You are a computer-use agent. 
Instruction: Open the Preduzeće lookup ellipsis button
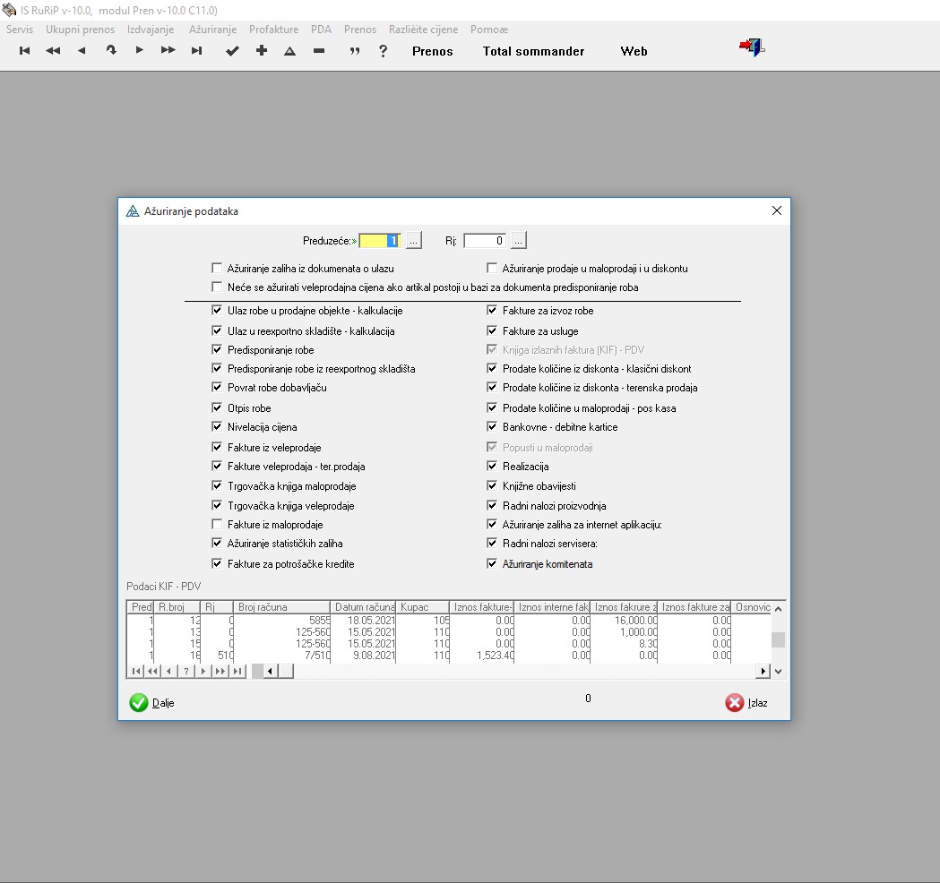(413, 241)
